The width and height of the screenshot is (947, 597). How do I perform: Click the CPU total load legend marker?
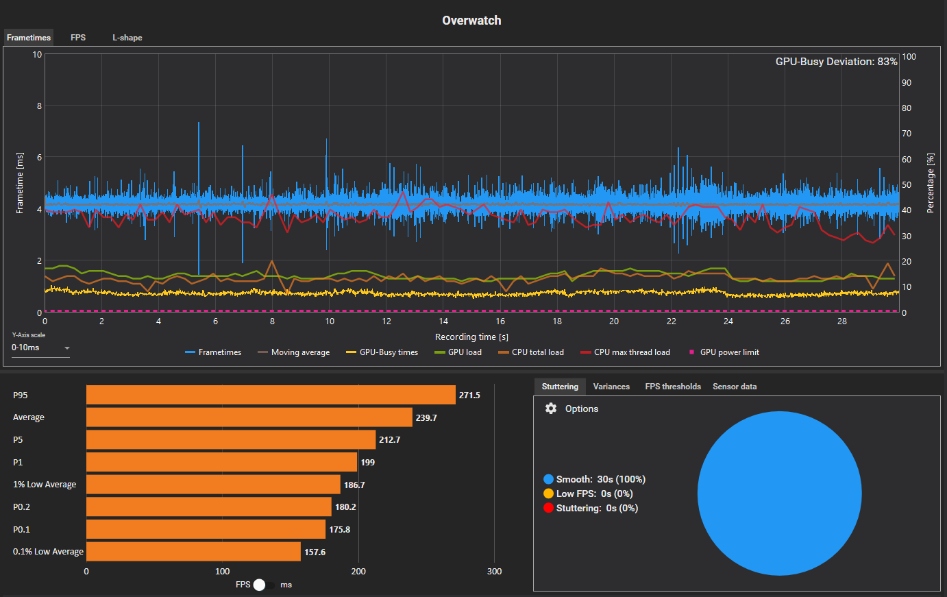pos(504,352)
